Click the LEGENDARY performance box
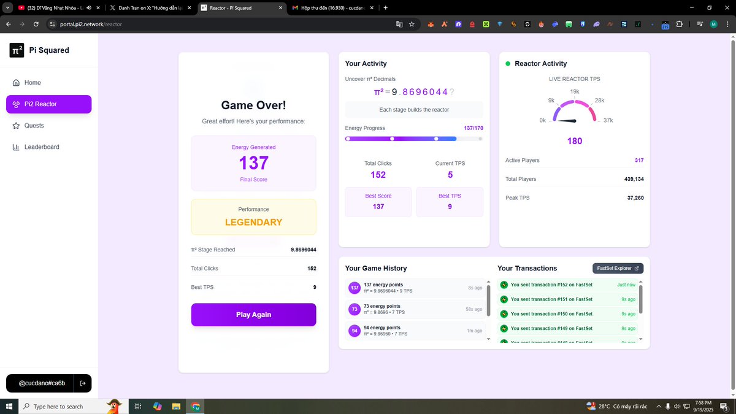This screenshot has width=736, height=414. pyautogui.click(x=253, y=217)
